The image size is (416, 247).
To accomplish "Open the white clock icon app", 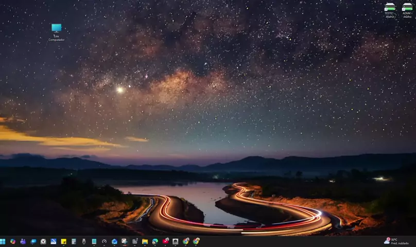I will [43, 241].
